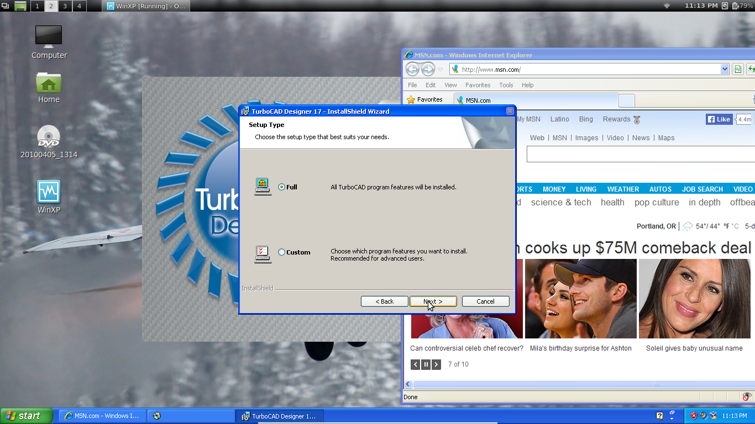The width and height of the screenshot is (755, 424).
Task: Open the View menu in Internet Explorer
Action: coord(450,85)
